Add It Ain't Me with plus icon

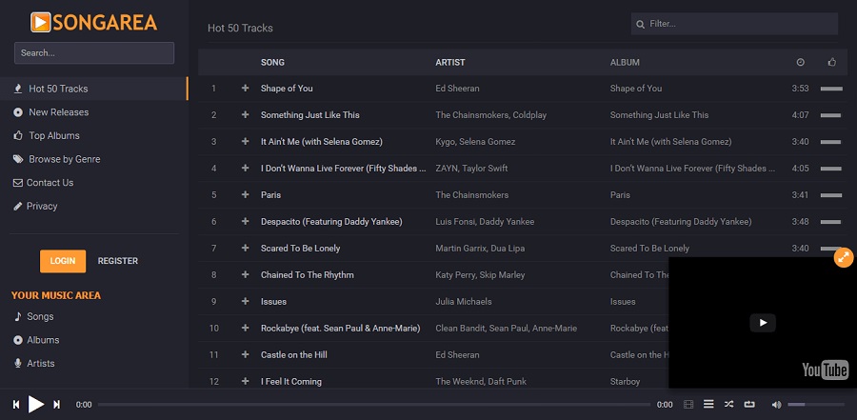pyautogui.click(x=245, y=142)
